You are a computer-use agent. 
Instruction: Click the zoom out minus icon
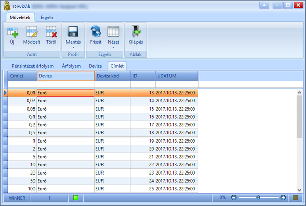click(234, 198)
